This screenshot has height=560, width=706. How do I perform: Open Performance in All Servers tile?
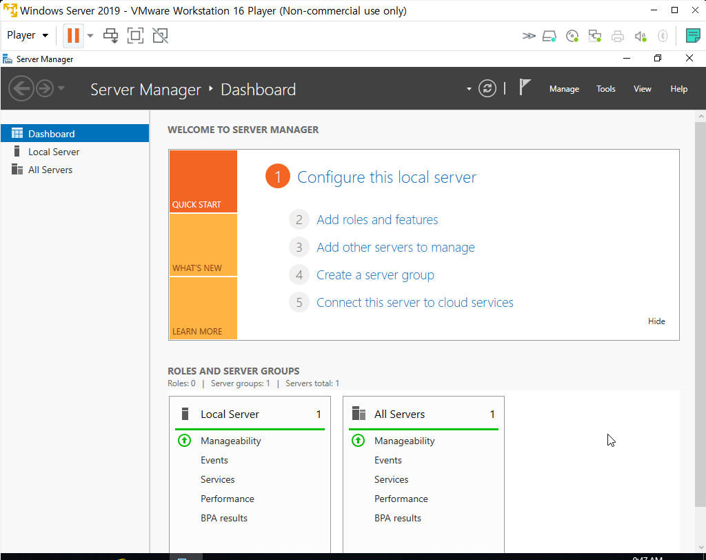click(x=401, y=499)
